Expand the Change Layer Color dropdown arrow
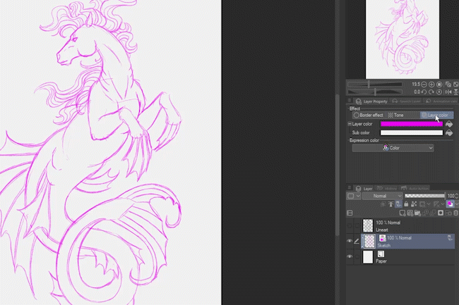459x305 pixels. (x=456, y=204)
